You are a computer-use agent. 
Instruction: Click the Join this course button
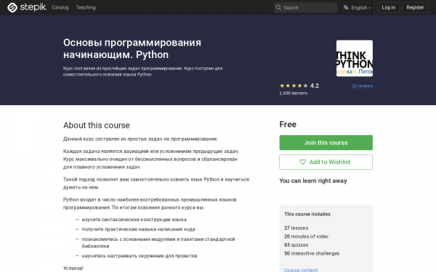pos(326,143)
